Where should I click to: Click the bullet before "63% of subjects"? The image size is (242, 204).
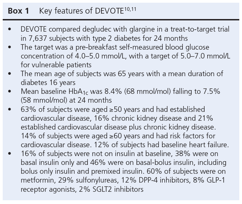coord(13,109)
